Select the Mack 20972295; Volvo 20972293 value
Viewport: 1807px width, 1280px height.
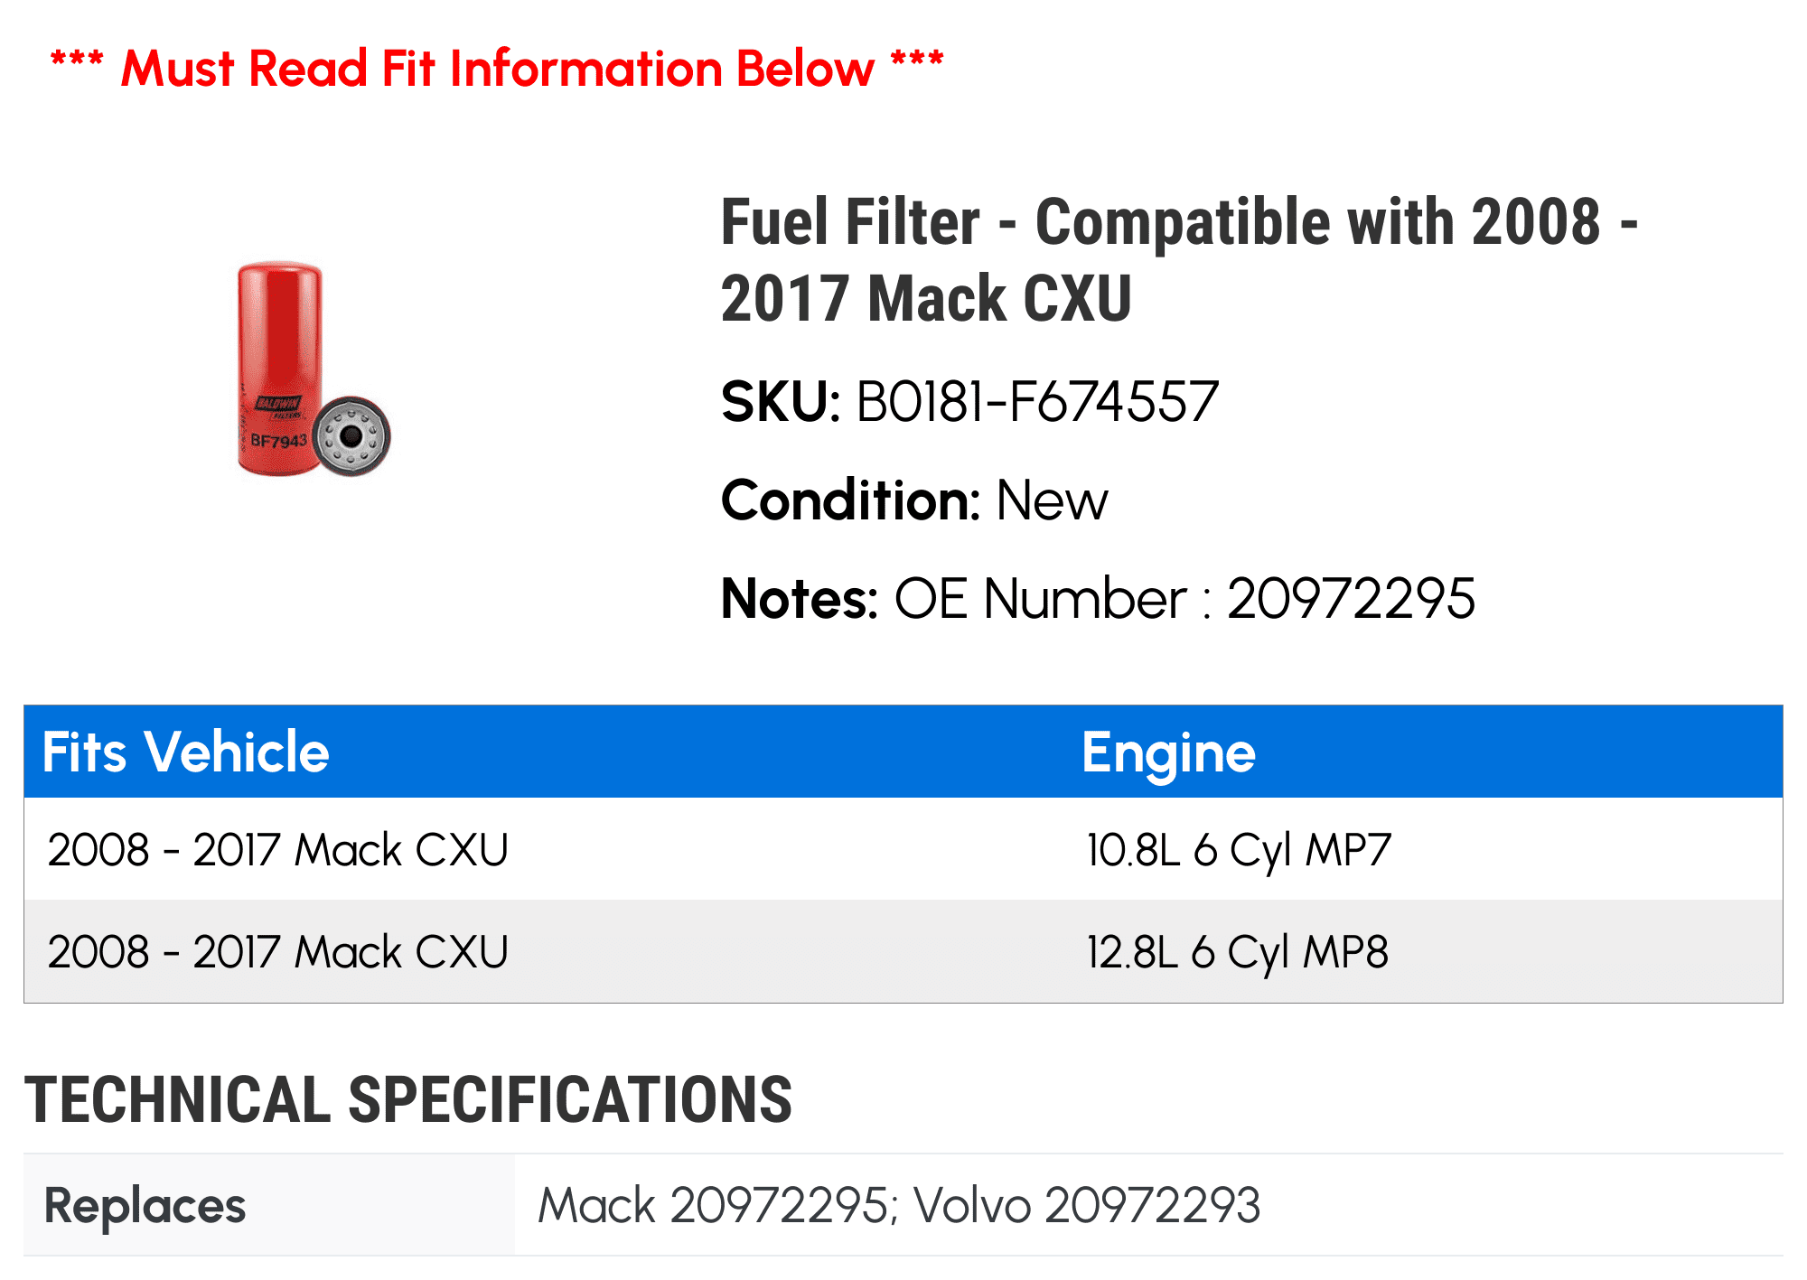(x=899, y=1206)
